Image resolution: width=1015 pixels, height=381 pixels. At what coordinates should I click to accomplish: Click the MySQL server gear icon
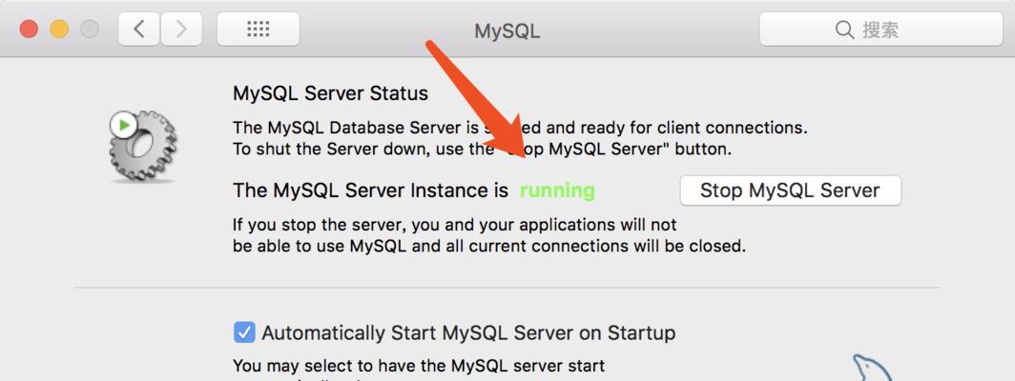143,147
